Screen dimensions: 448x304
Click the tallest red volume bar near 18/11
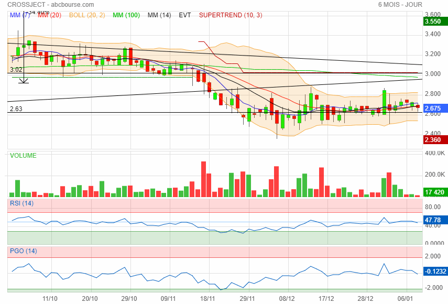[x=203, y=179]
